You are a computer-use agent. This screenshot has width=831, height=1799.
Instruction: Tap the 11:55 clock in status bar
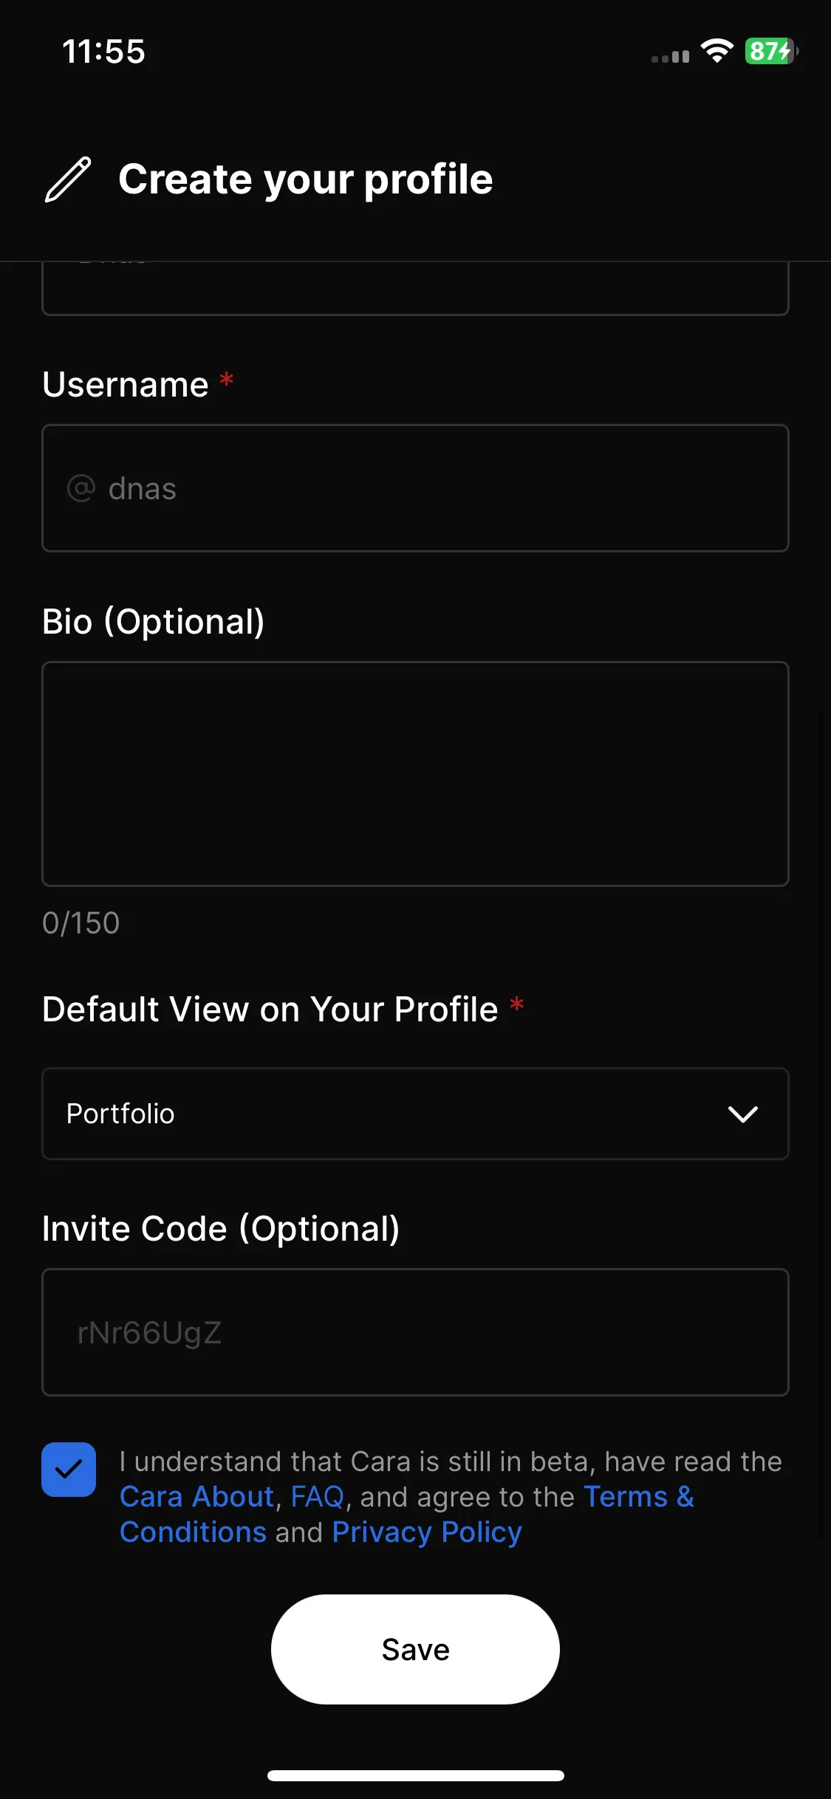point(103,52)
